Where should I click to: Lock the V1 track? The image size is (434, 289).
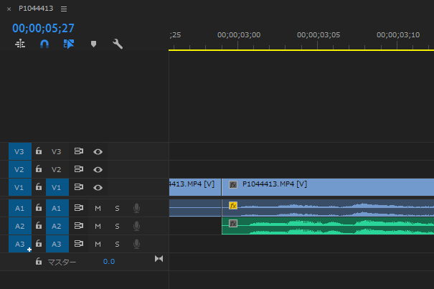click(x=39, y=187)
